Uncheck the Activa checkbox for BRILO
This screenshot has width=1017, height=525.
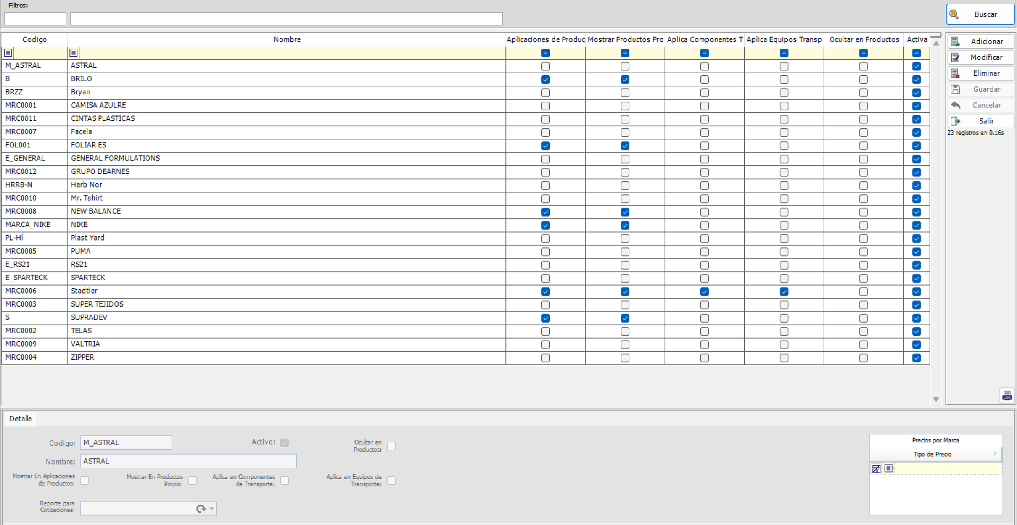click(x=917, y=79)
